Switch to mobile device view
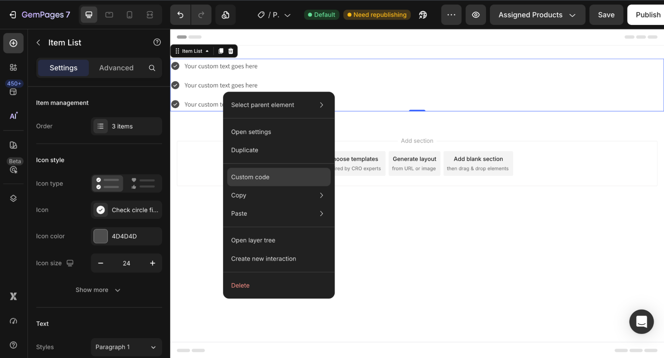Image resolution: width=664 pixels, height=358 pixels. point(130,15)
